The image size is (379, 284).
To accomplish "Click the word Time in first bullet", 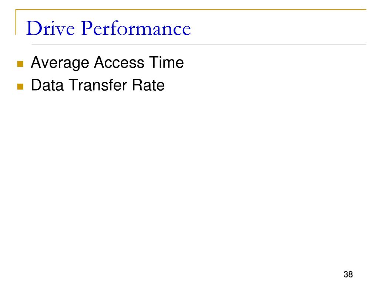I will (x=166, y=63).
